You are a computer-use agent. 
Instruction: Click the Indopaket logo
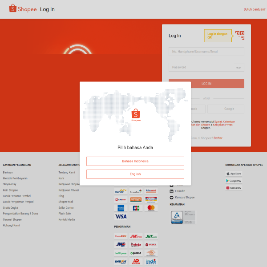click(151, 261)
